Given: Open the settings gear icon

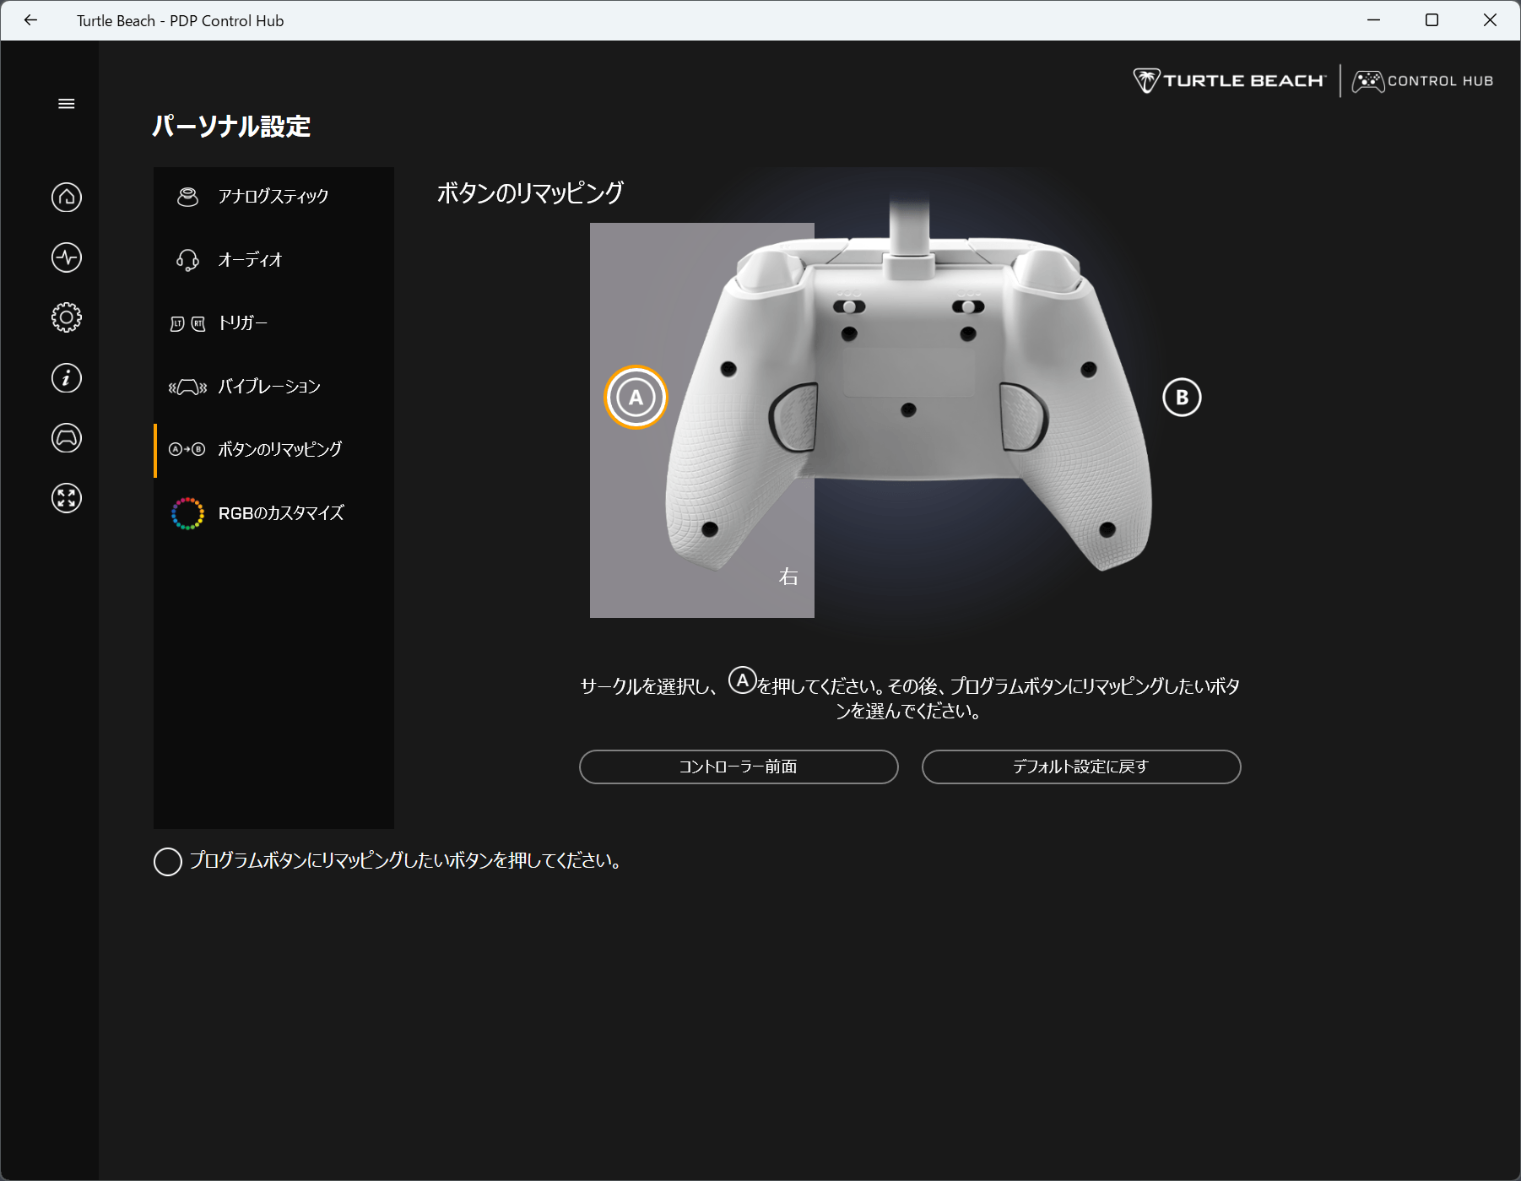Looking at the screenshot, I should click(x=66, y=317).
